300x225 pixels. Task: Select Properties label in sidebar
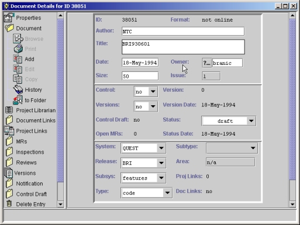(29, 18)
